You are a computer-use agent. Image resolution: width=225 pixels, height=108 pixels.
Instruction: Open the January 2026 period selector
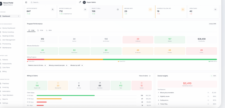point(212,24)
